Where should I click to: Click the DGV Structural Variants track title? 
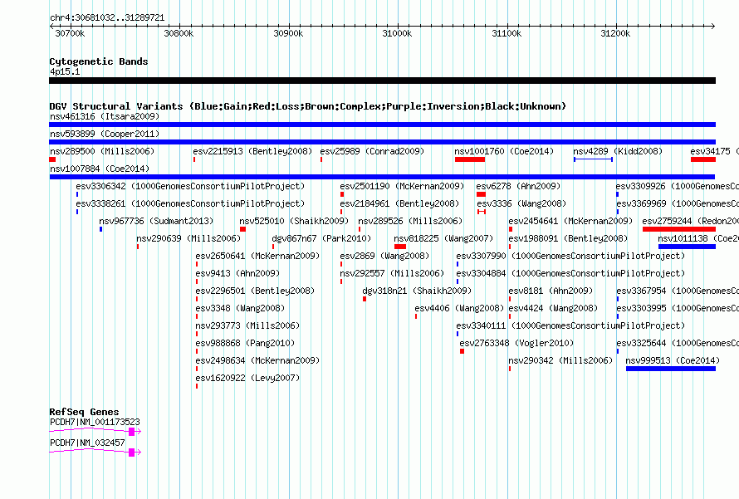coord(308,106)
